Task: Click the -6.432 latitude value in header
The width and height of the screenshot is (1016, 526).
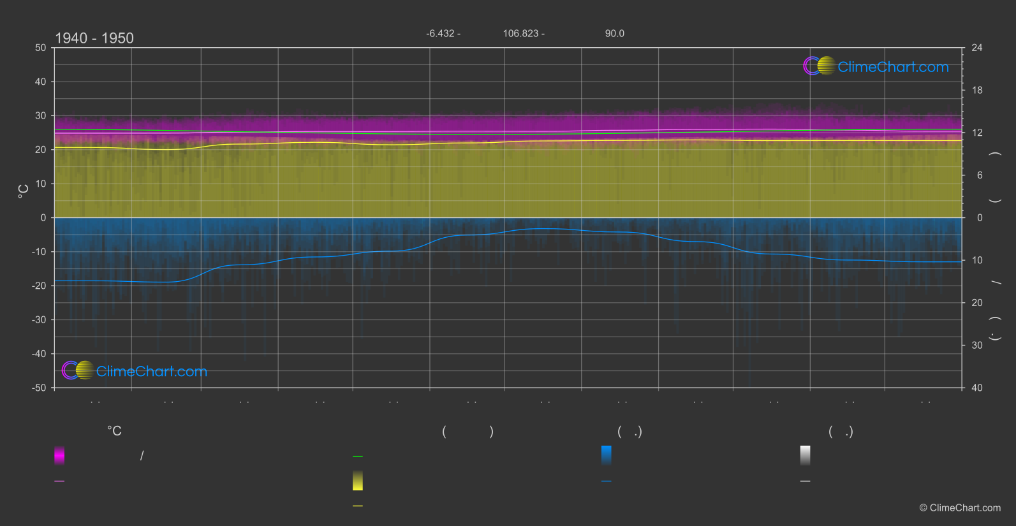Action: click(443, 34)
